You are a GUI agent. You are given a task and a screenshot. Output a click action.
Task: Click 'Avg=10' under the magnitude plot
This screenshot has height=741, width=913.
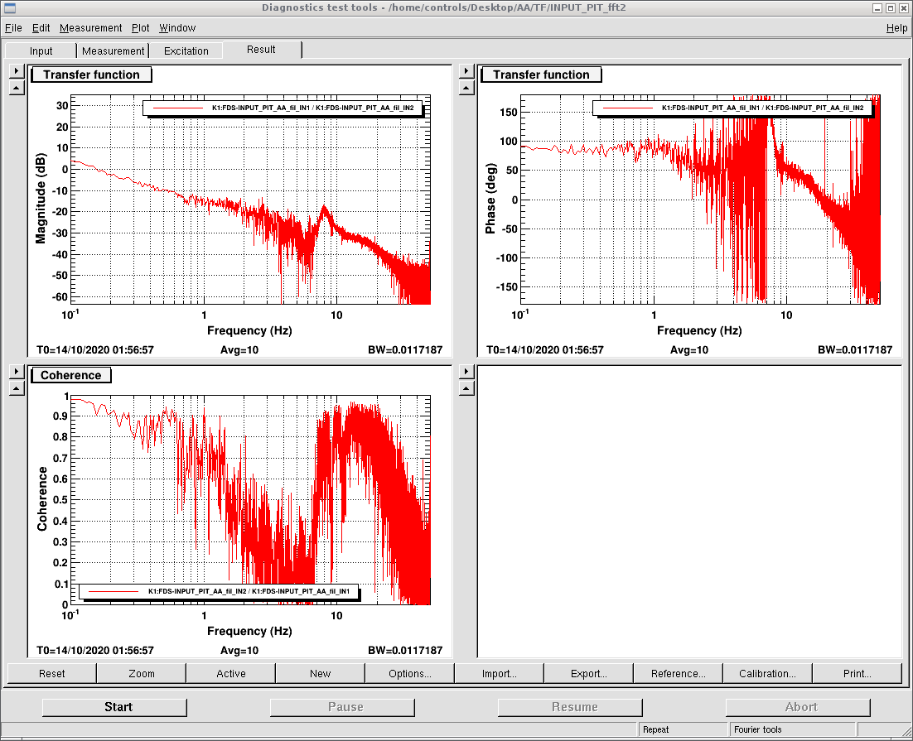[239, 350]
